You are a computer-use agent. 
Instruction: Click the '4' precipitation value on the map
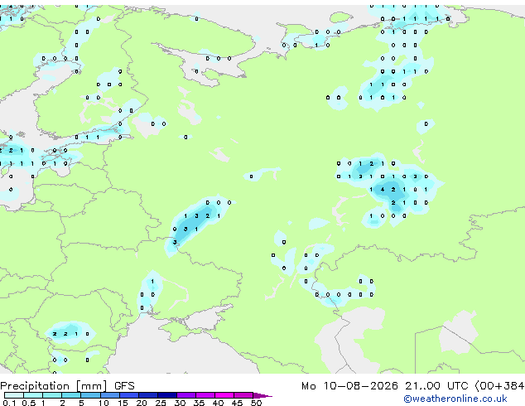(383, 190)
